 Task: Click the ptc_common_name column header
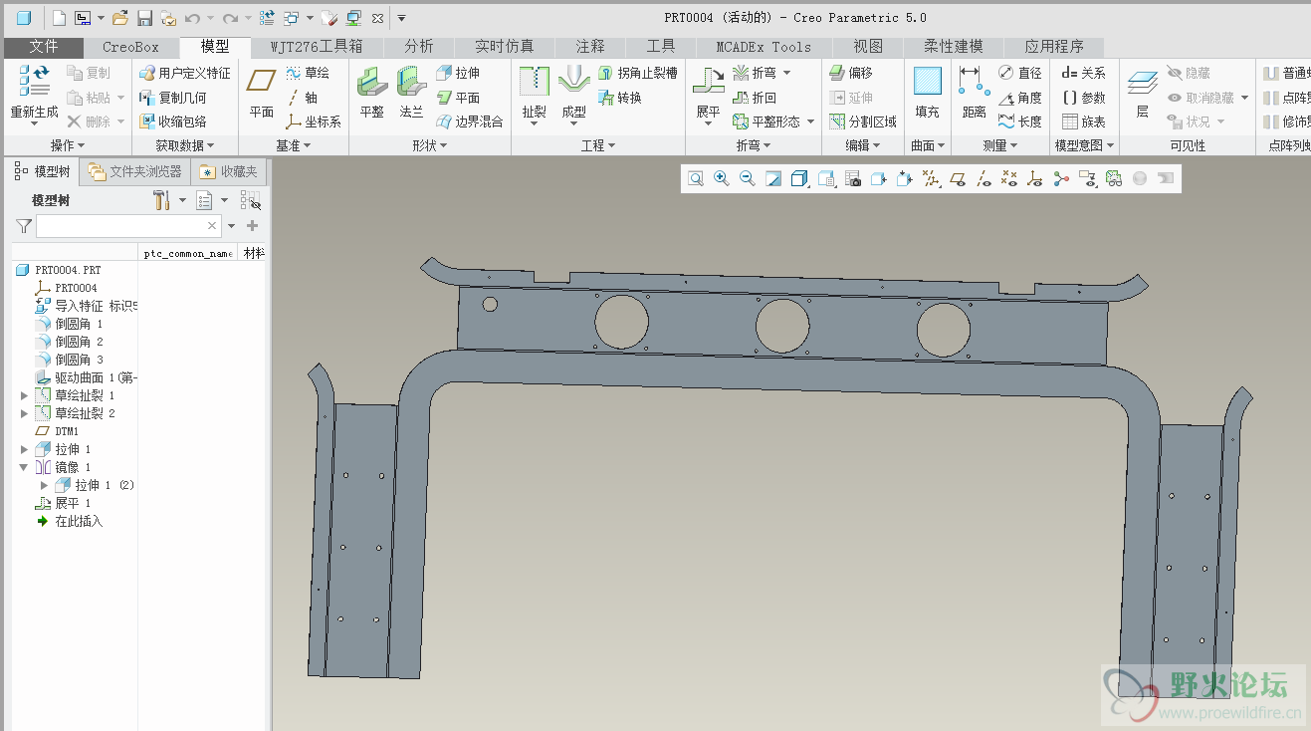(187, 253)
